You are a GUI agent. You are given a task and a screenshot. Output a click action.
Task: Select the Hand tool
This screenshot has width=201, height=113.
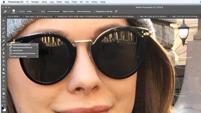pos(3,93)
